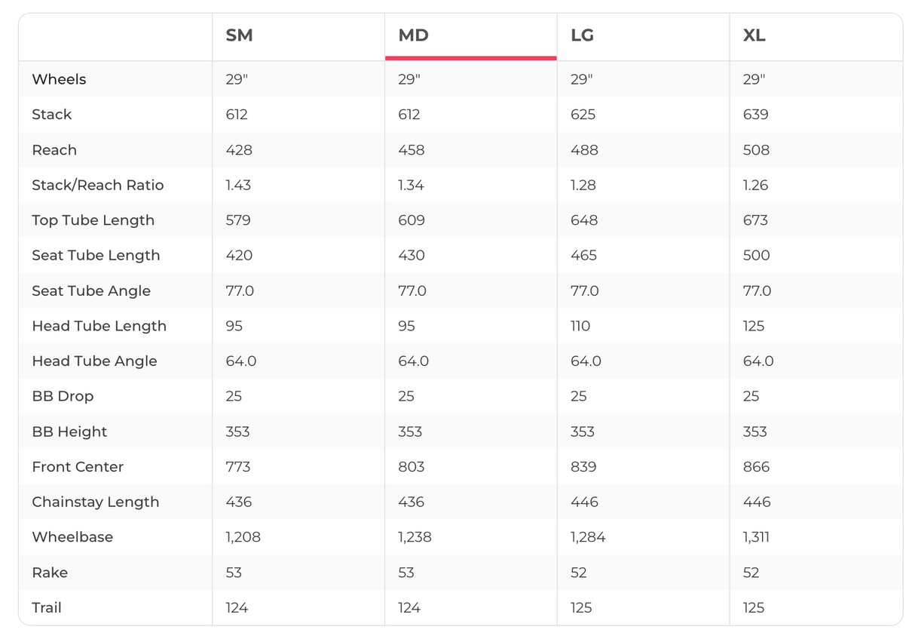915x639 pixels.
Task: Click the Stack/Reach Ratio row label
Action: point(97,185)
